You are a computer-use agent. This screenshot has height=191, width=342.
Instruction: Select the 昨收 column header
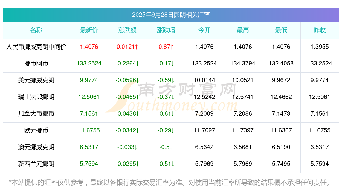(x=320, y=30)
